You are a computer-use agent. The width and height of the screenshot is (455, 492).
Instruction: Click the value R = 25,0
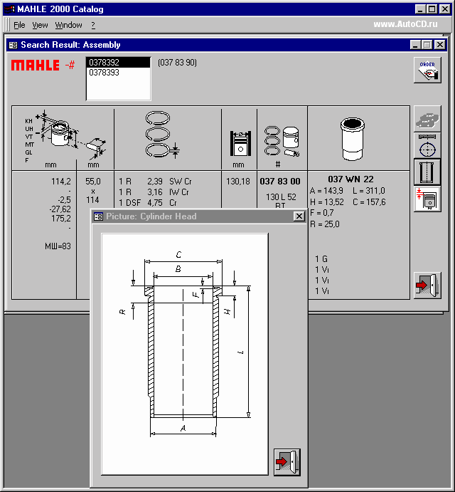(325, 224)
